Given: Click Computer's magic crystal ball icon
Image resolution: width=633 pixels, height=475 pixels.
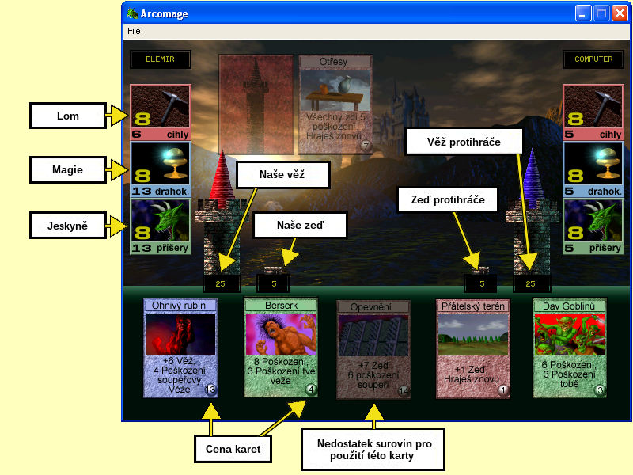Looking at the screenshot, I should [593, 164].
